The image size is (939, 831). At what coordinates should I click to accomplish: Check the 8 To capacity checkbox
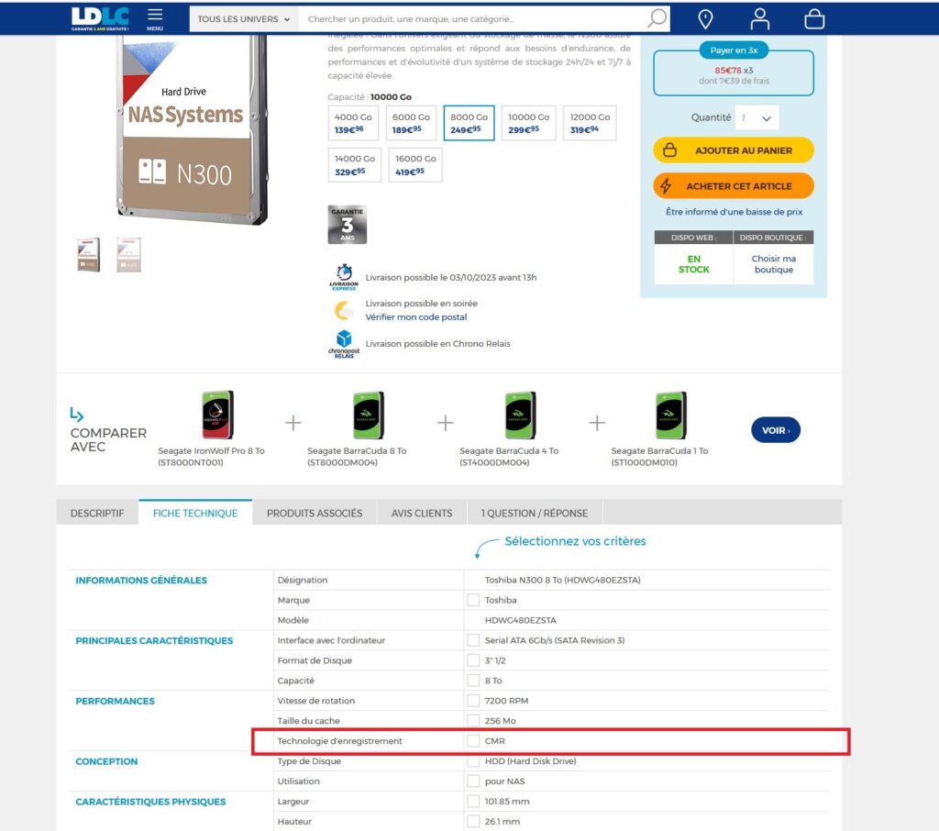pos(474,681)
